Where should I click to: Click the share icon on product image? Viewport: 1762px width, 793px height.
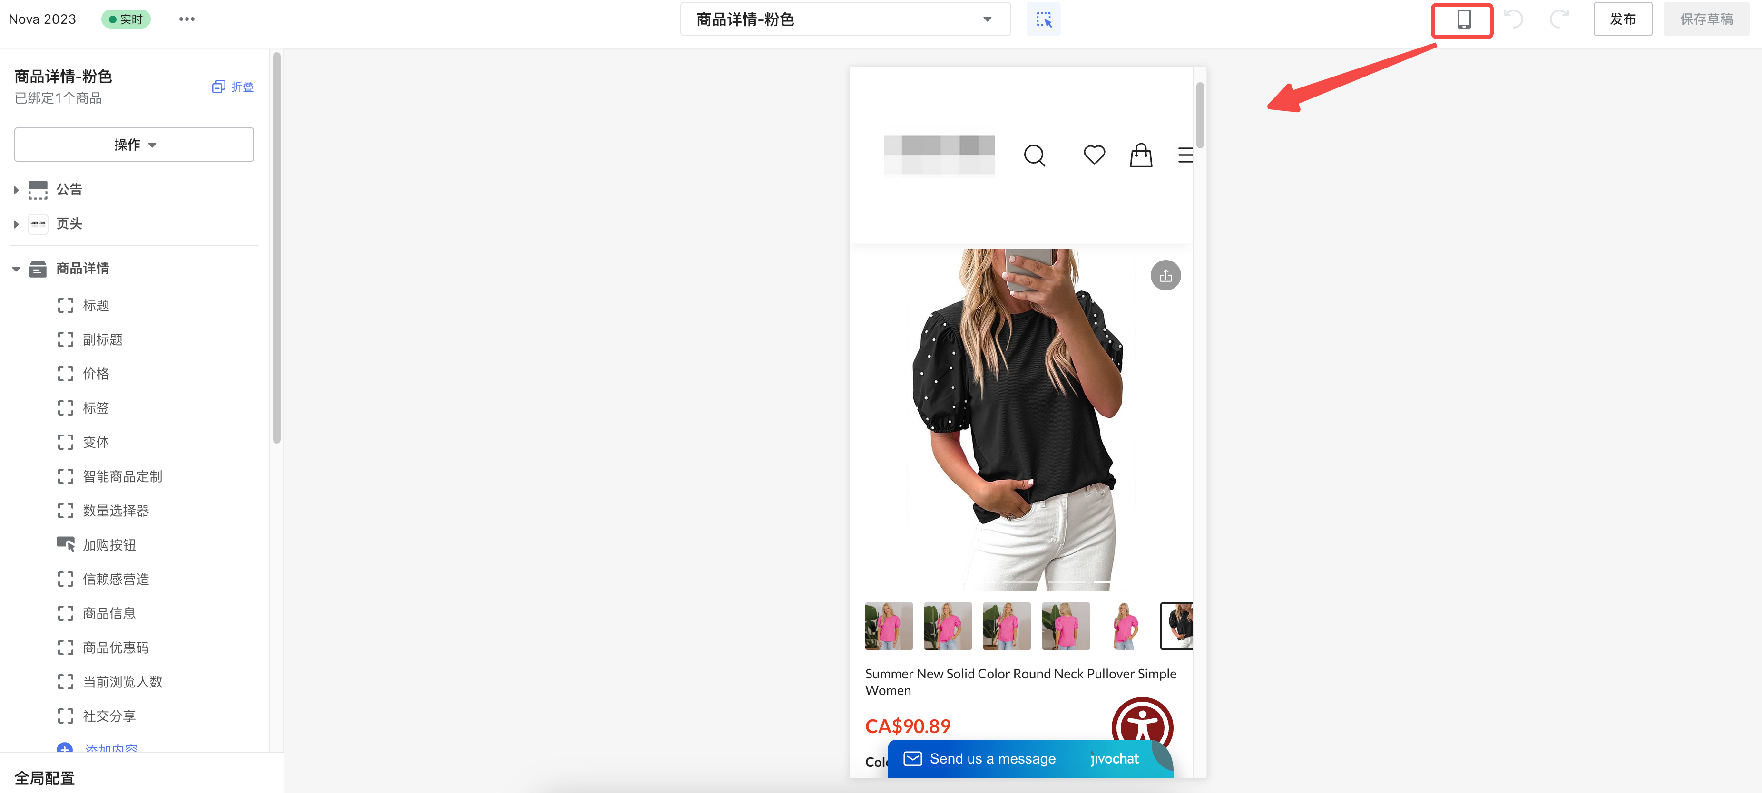1165,276
